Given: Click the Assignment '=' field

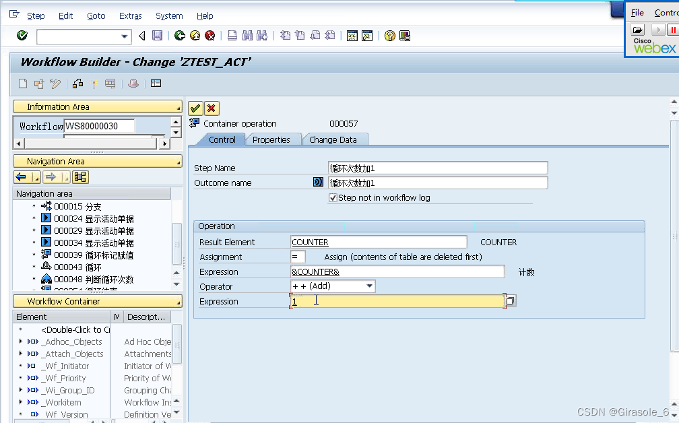Looking at the screenshot, I should click(298, 257).
